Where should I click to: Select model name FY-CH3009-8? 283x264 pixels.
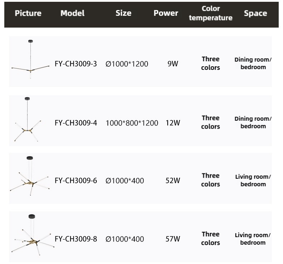pyautogui.click(x=76, y=239)
